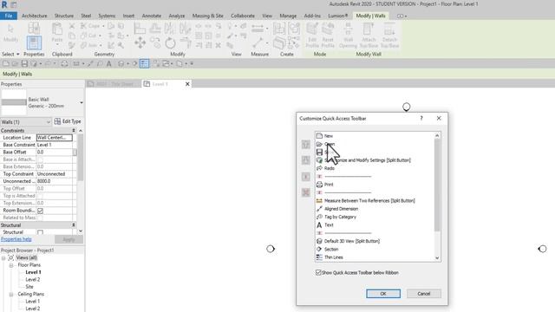This screenshot has height=312, width=555.
Task: Open Level 2 under Floor Plans
Action: (x=33, y=279)
